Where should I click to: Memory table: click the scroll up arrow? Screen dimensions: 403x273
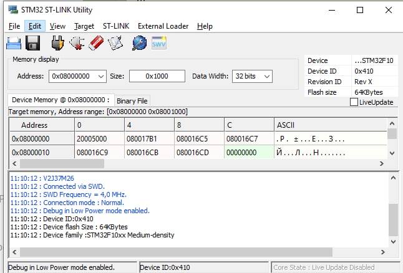[x=392, y=123]
